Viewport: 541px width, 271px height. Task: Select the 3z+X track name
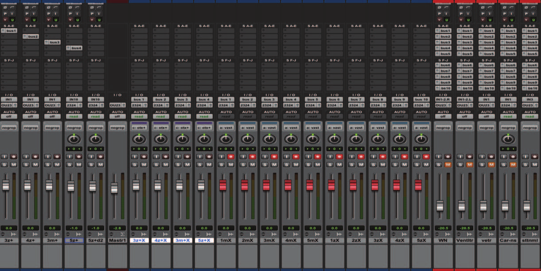click(139, 240)
